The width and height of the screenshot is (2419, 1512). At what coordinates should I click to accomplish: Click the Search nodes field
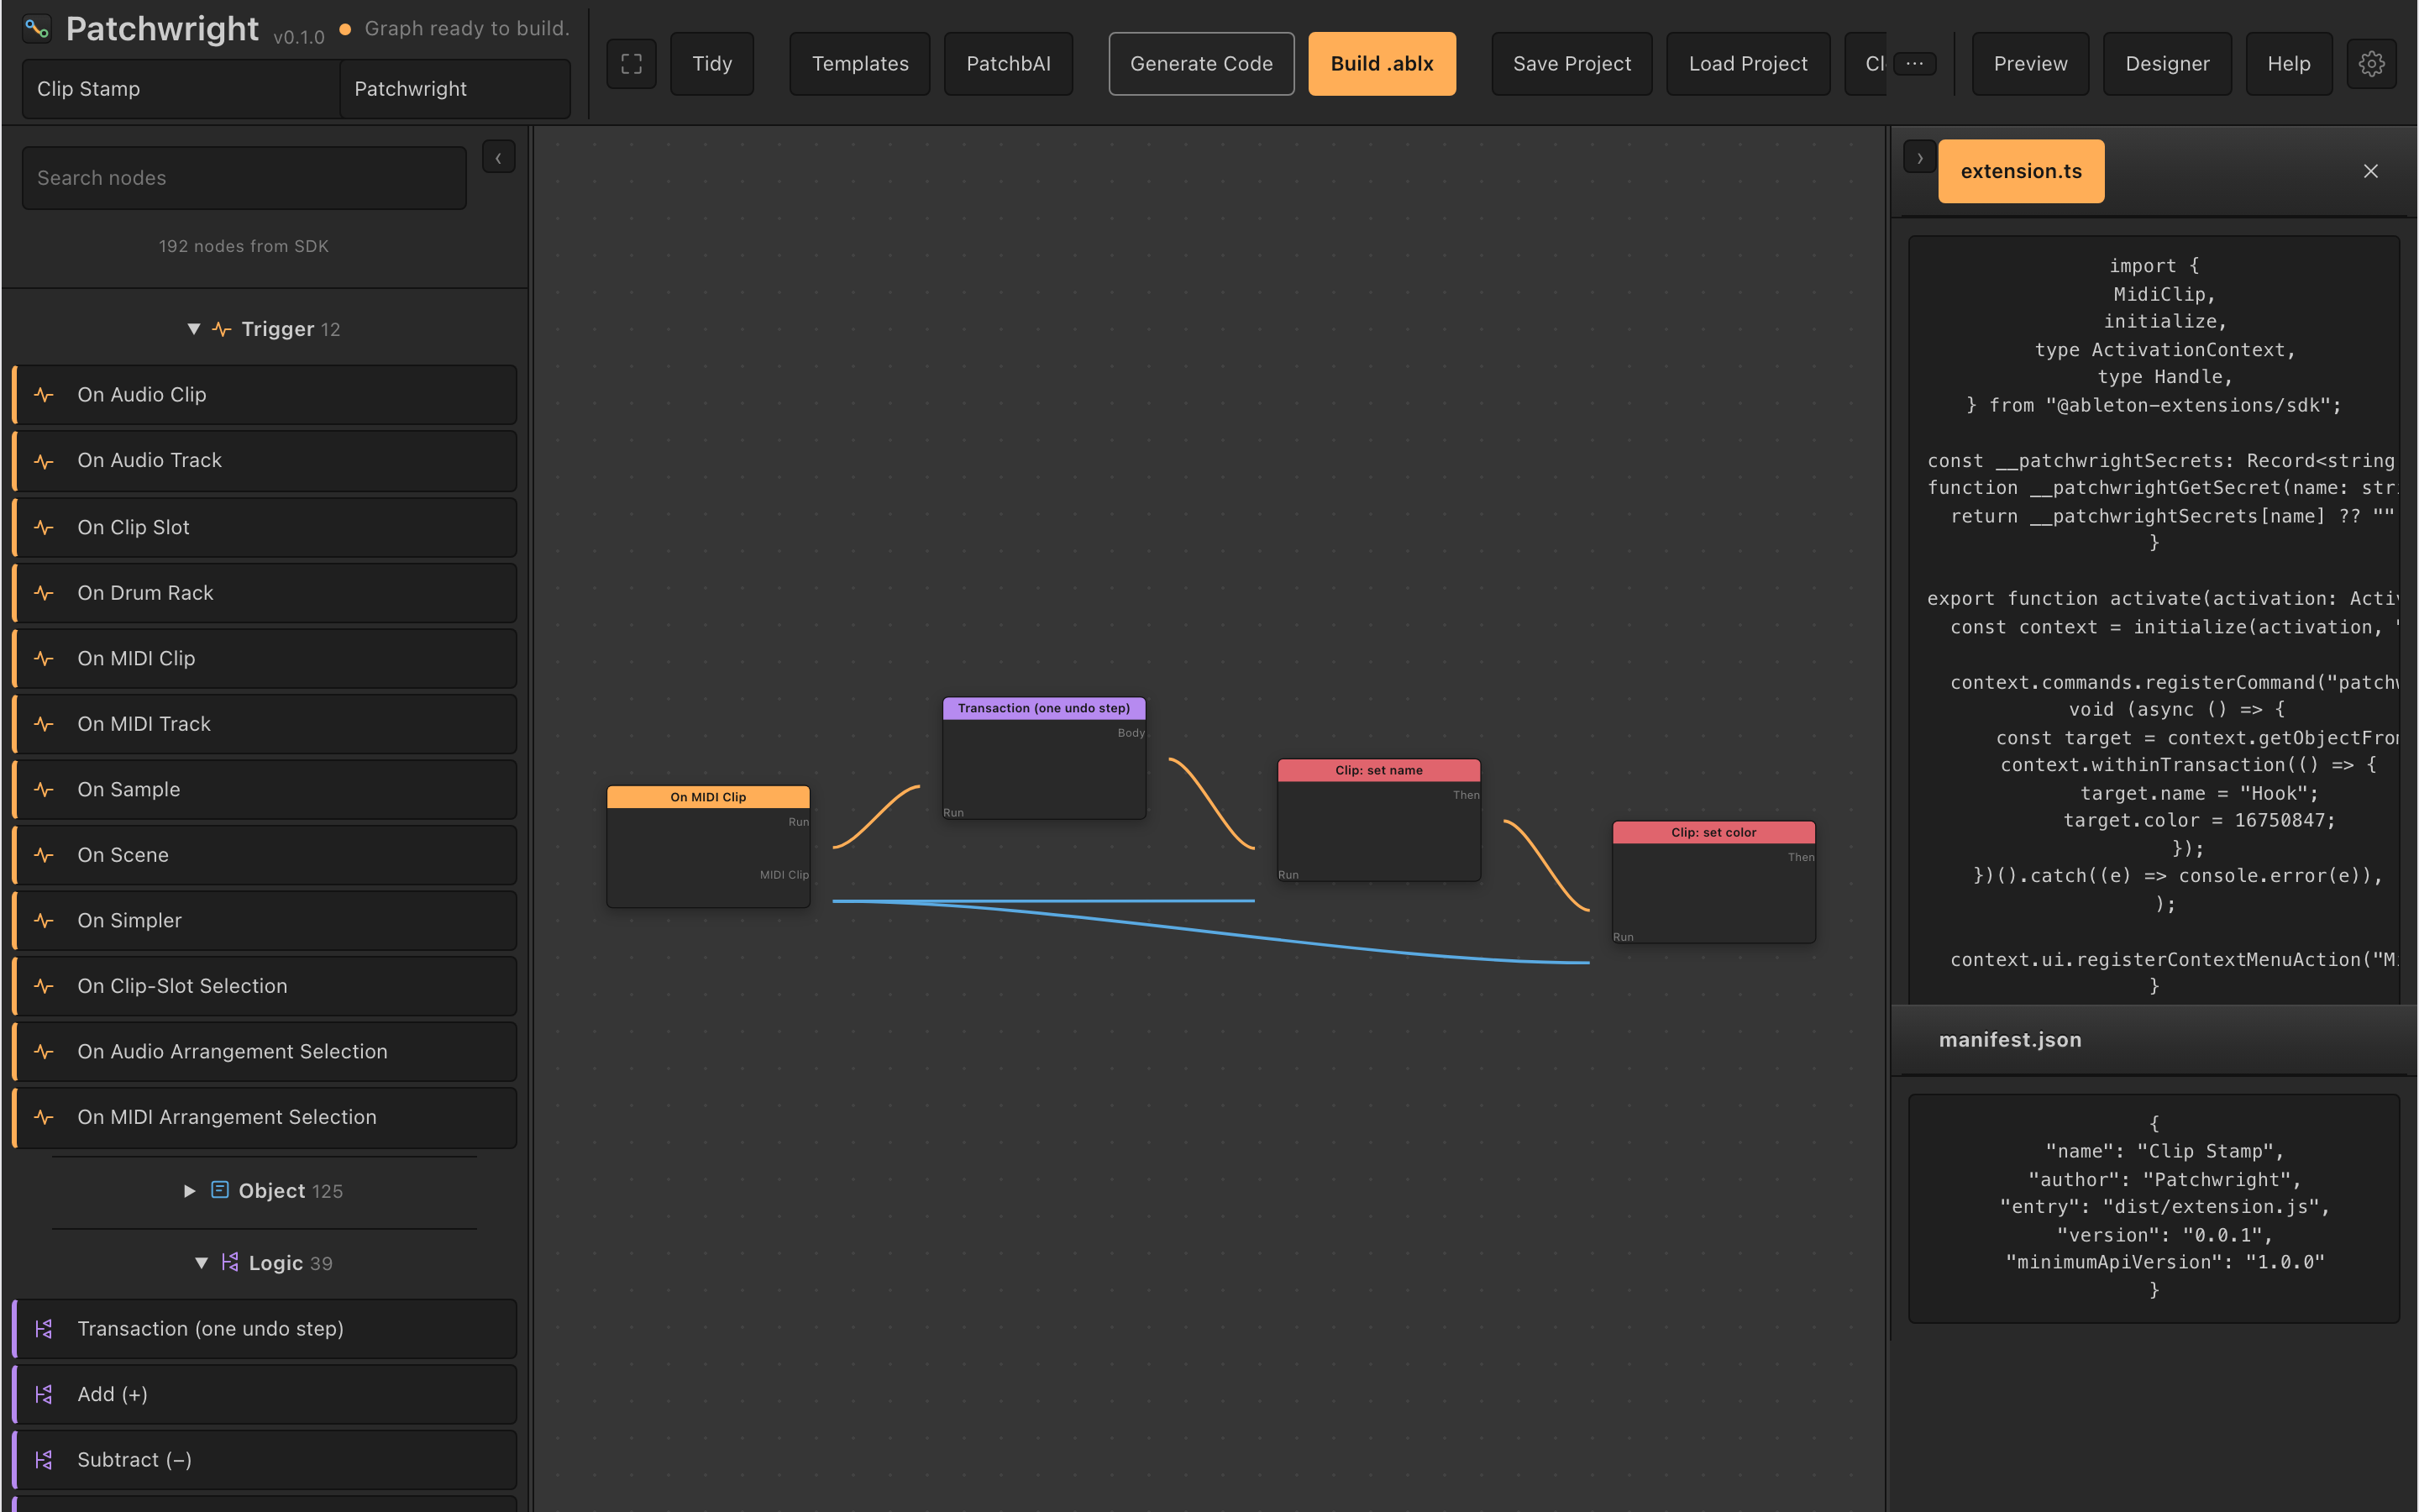pyautogui.click(x=244, y=178)
